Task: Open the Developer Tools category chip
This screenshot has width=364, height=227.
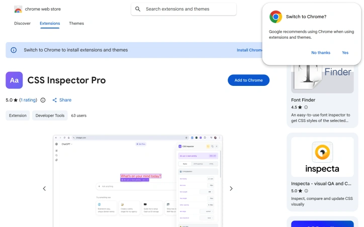Action: 50,116
